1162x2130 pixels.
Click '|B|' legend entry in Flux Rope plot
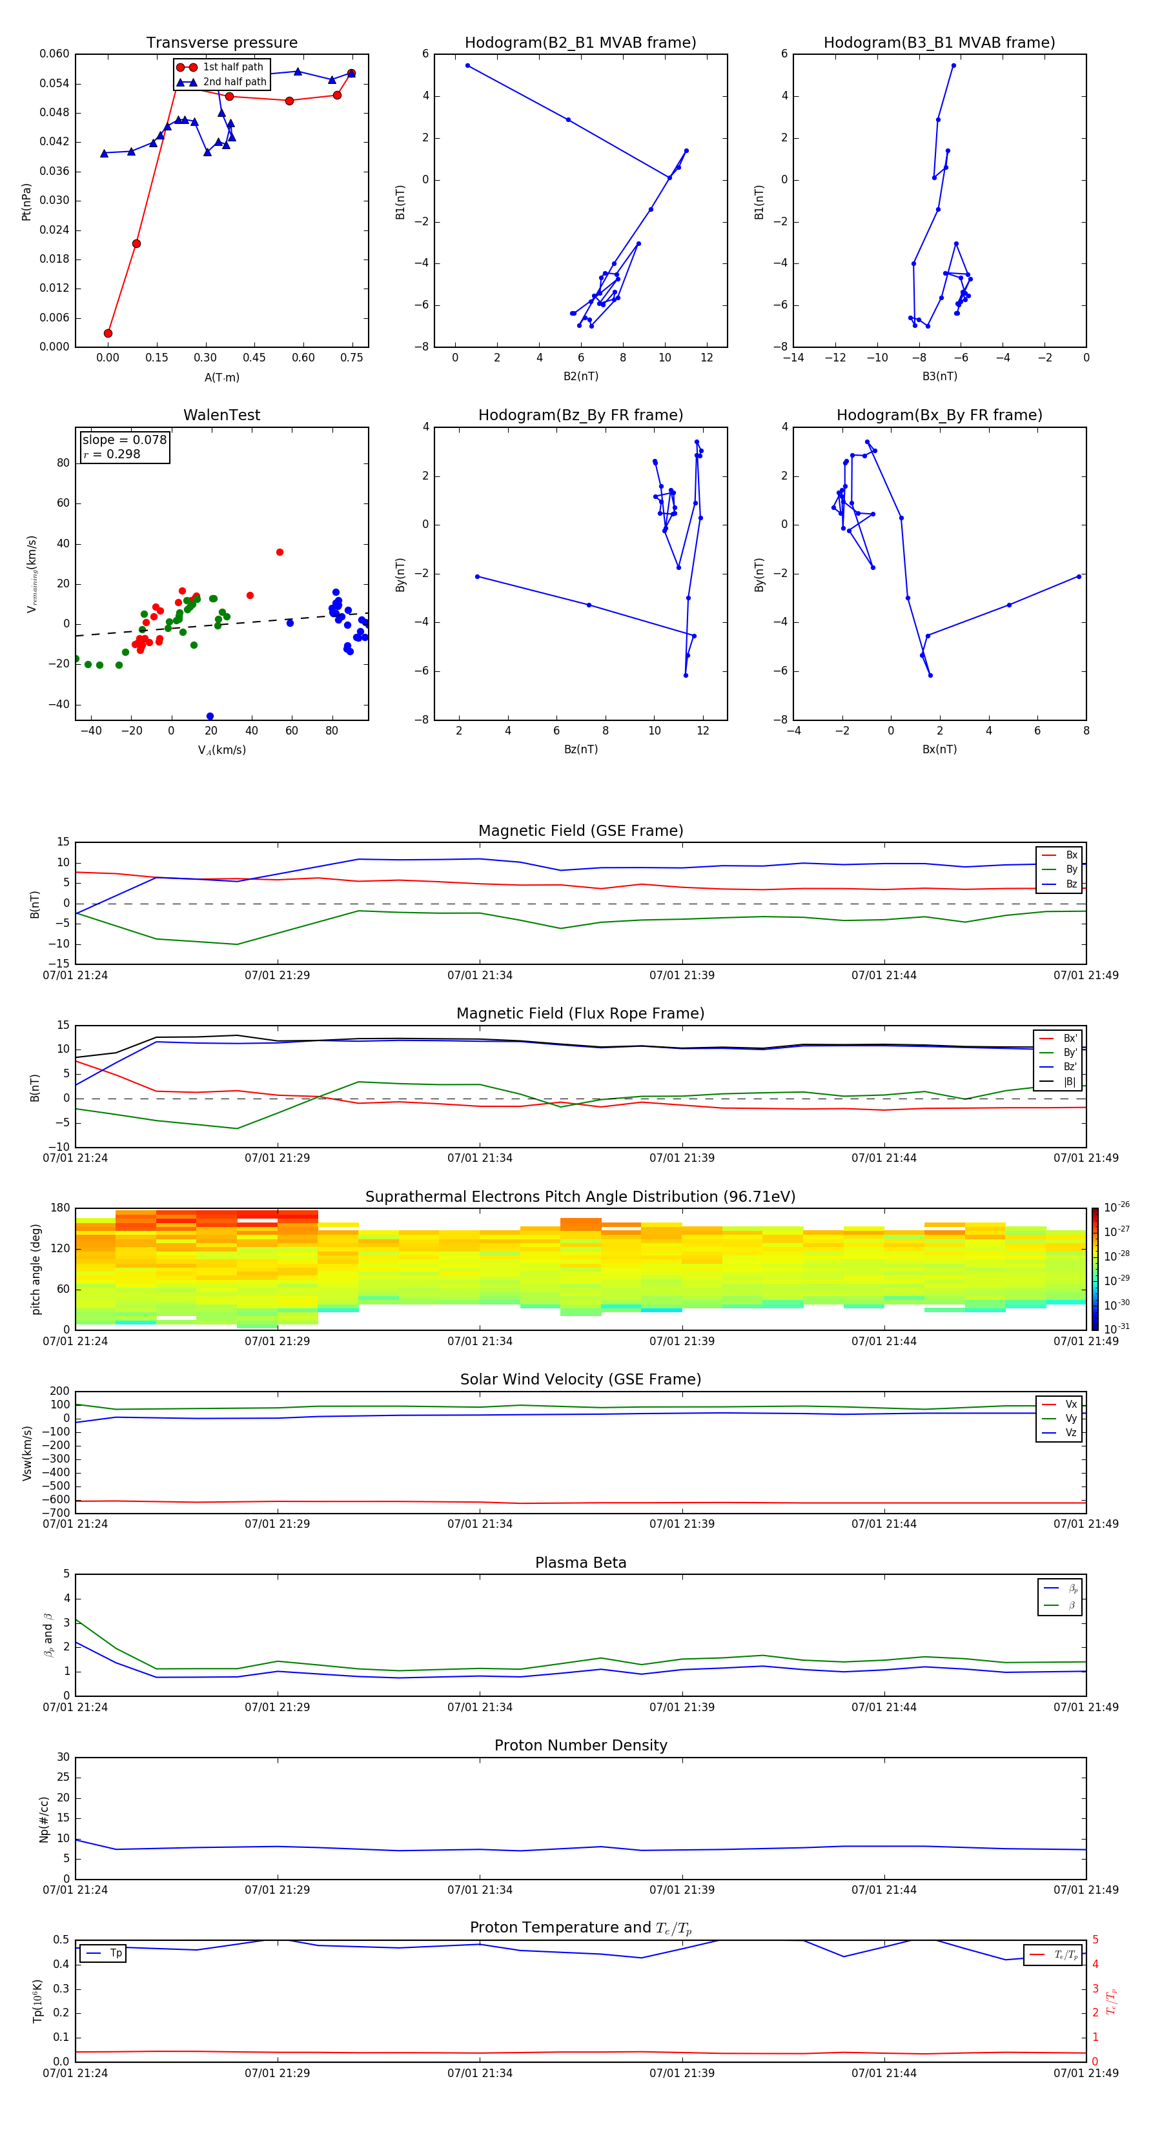(x=1058, y=1082)
